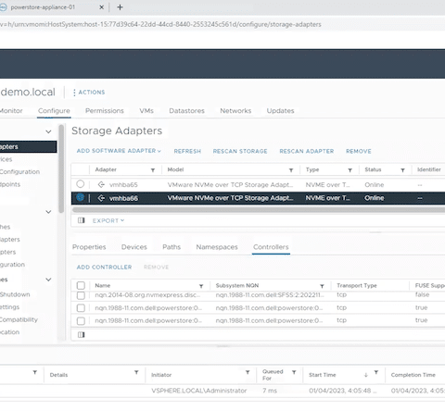Click the Completion Time column header
Image resolution: width=445 pixels, height=411 pixels.
413,375
